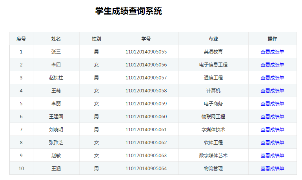The height and width of the screenshot is (180, 302).
Task: Click the 操作 column header
Action: (272, 39)
